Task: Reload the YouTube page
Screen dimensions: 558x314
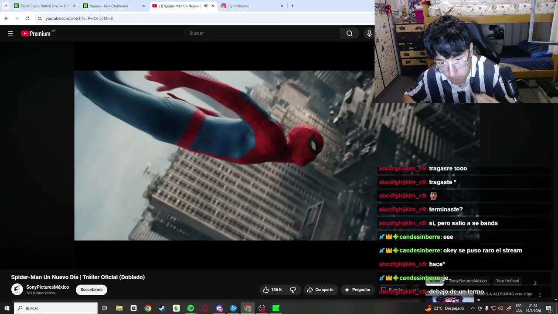Action: (27, 18)
